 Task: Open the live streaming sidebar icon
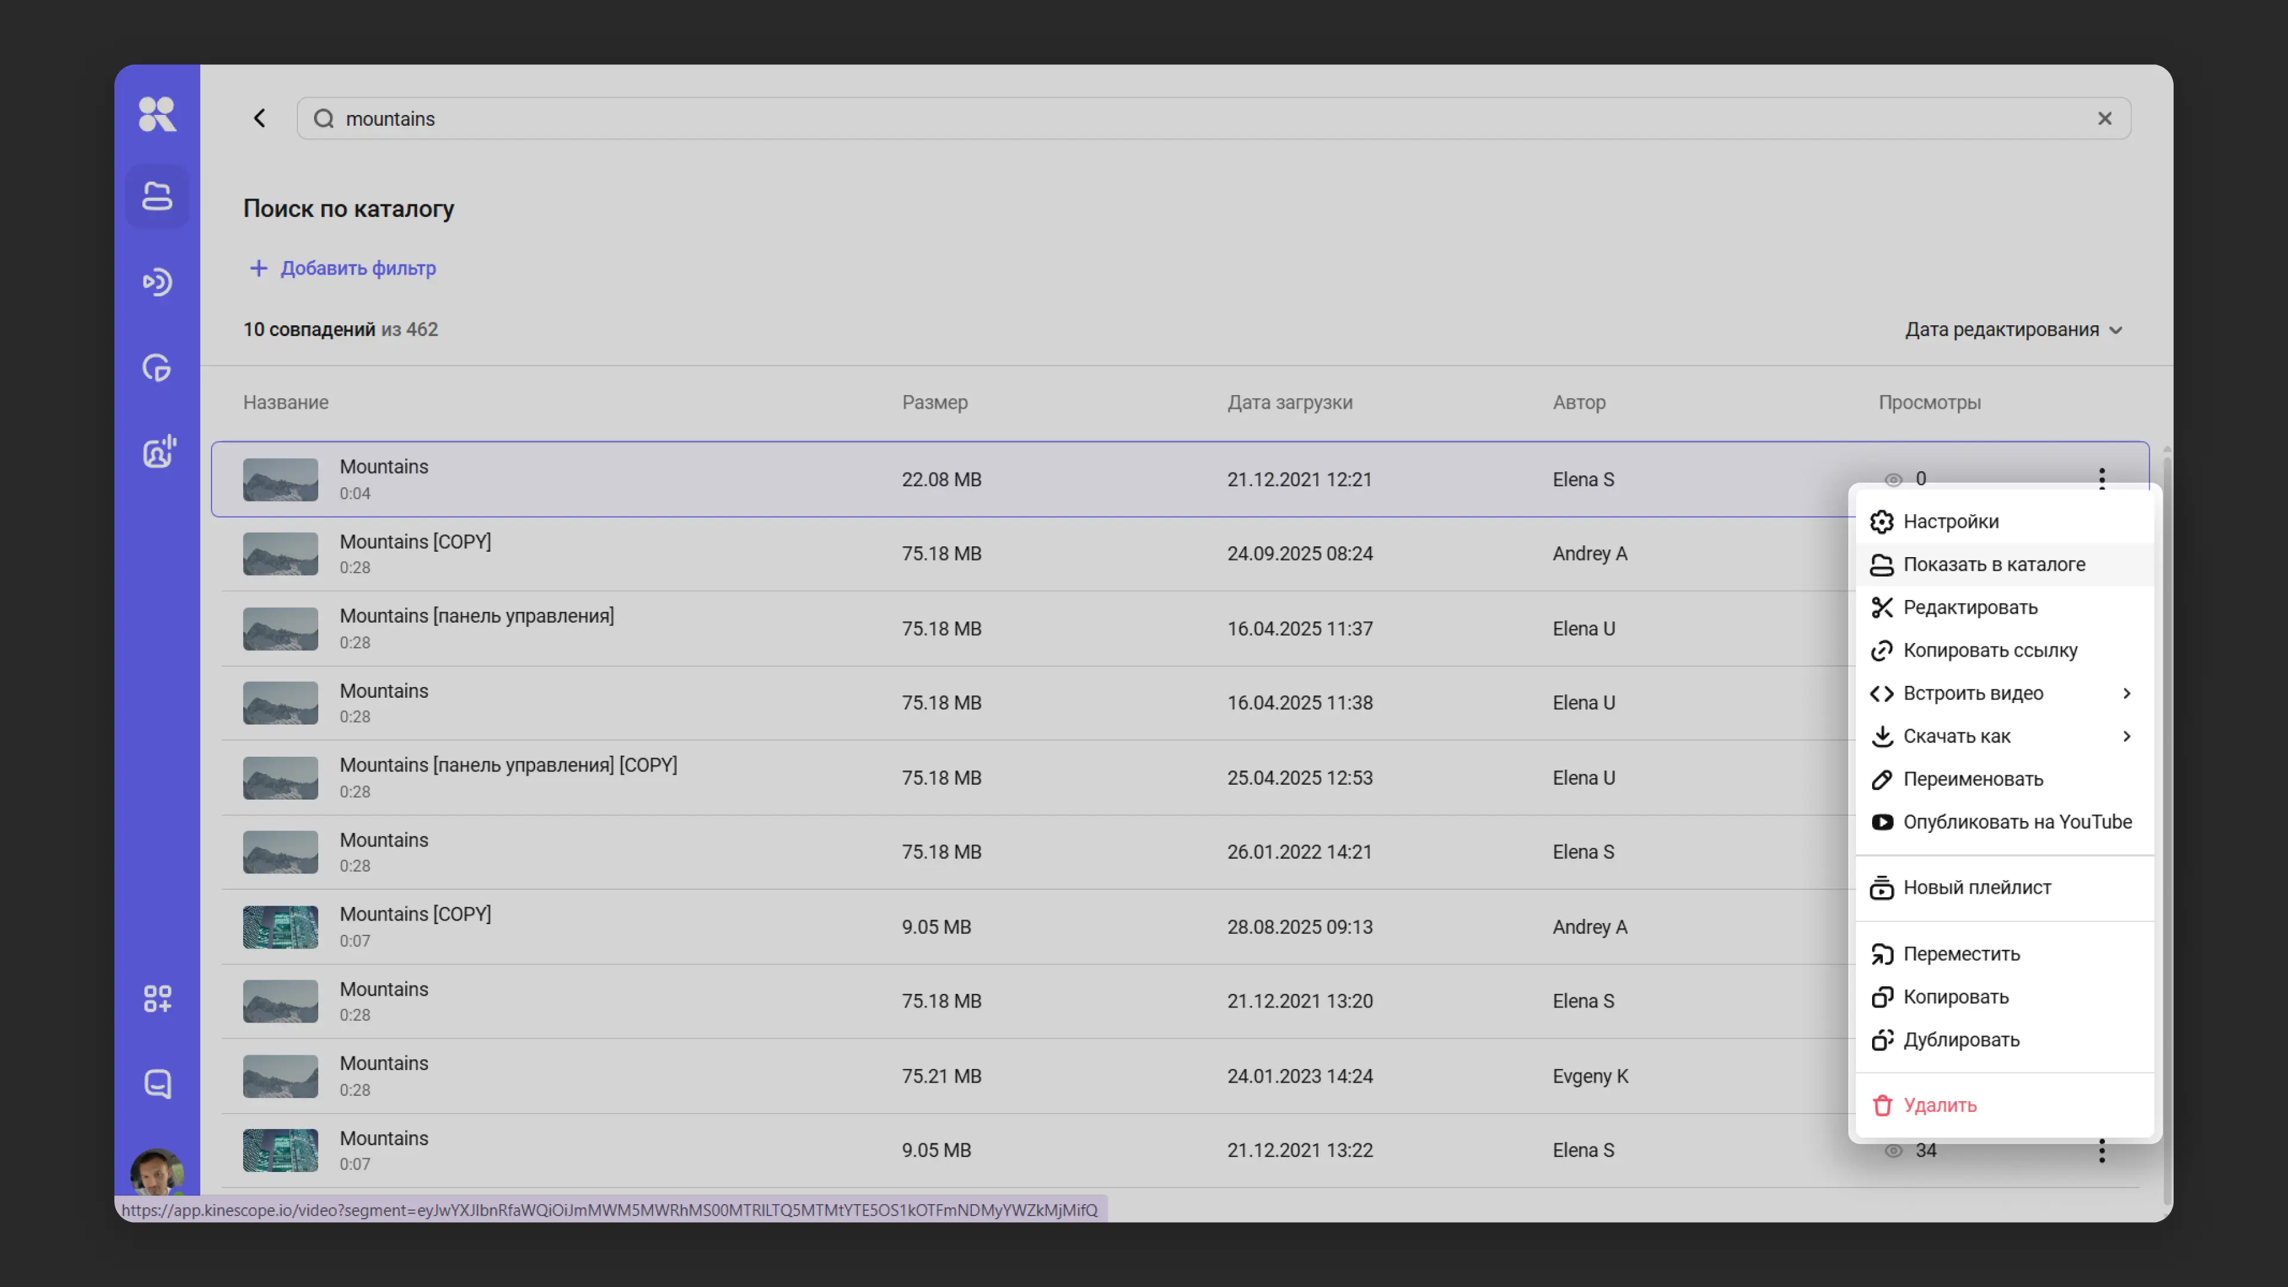tap(157, 282)
